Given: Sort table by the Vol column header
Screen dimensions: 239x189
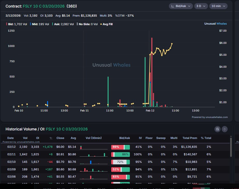Looking at the screenshot, I should (x=25, y=138).
